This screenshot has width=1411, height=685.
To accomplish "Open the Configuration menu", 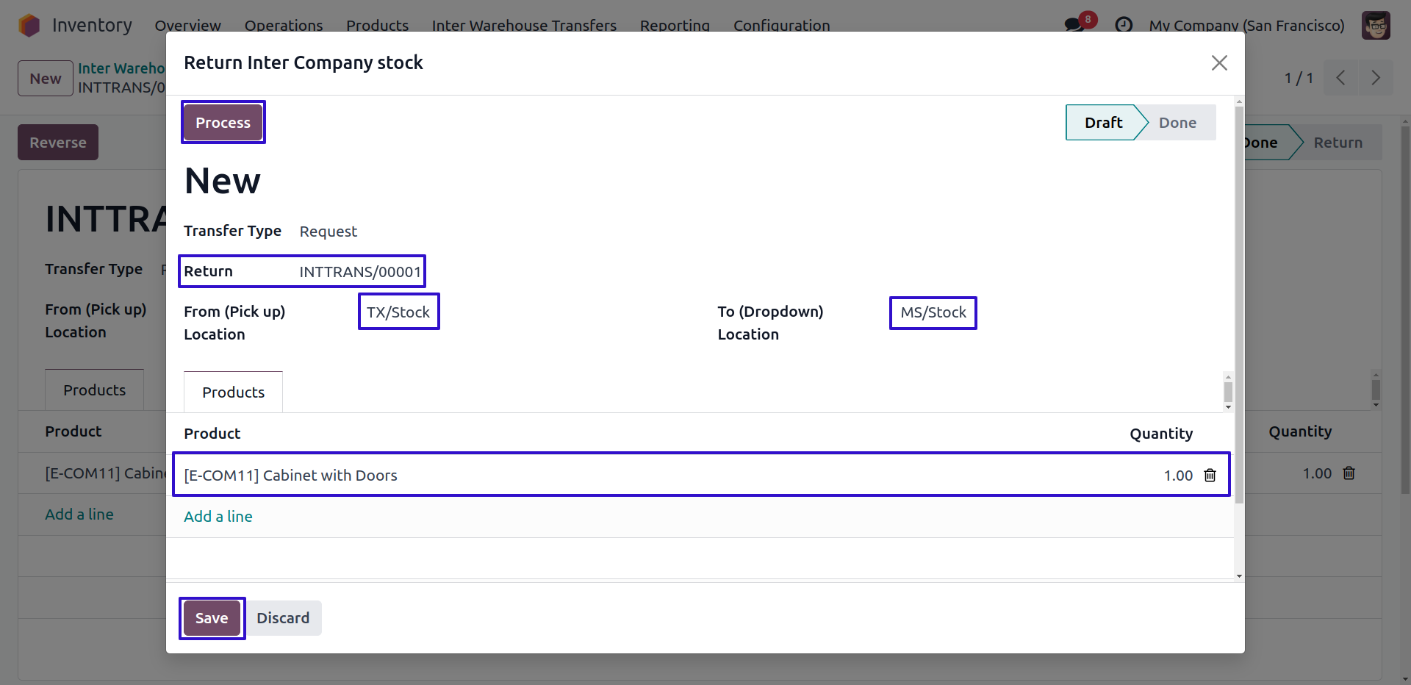I will tap(781, 25).
